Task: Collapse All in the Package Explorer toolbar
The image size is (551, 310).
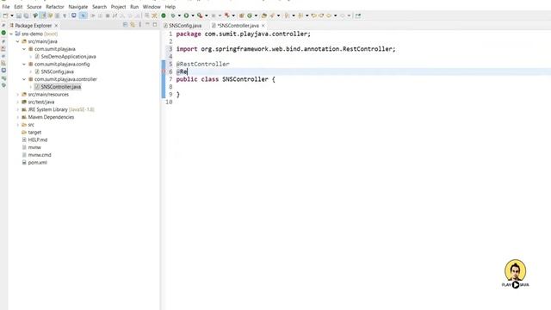Action: 125,25
